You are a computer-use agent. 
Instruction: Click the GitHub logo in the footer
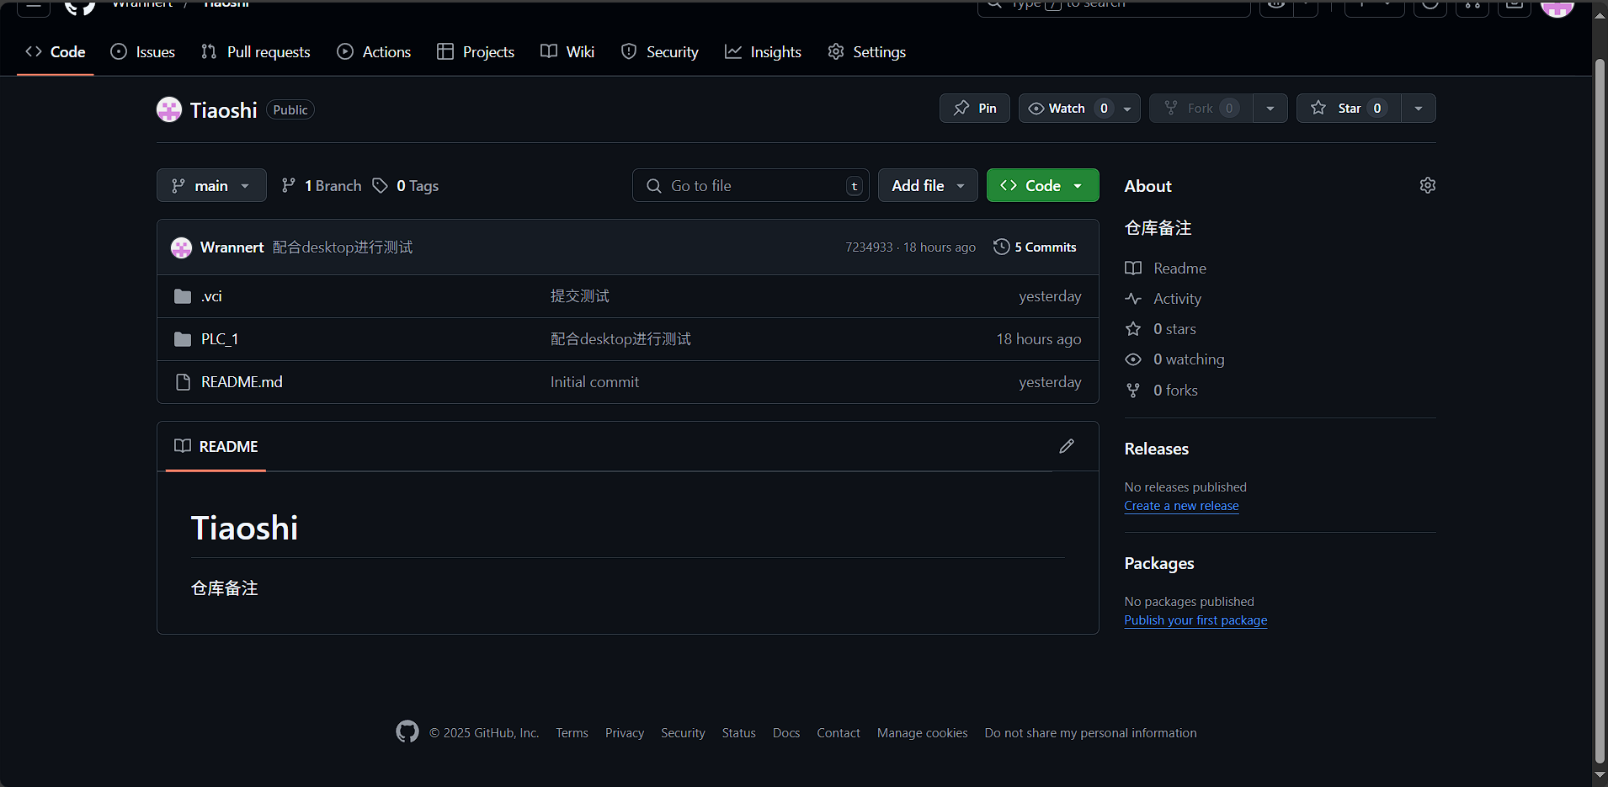pyautogui.click(x=407, y=731)
